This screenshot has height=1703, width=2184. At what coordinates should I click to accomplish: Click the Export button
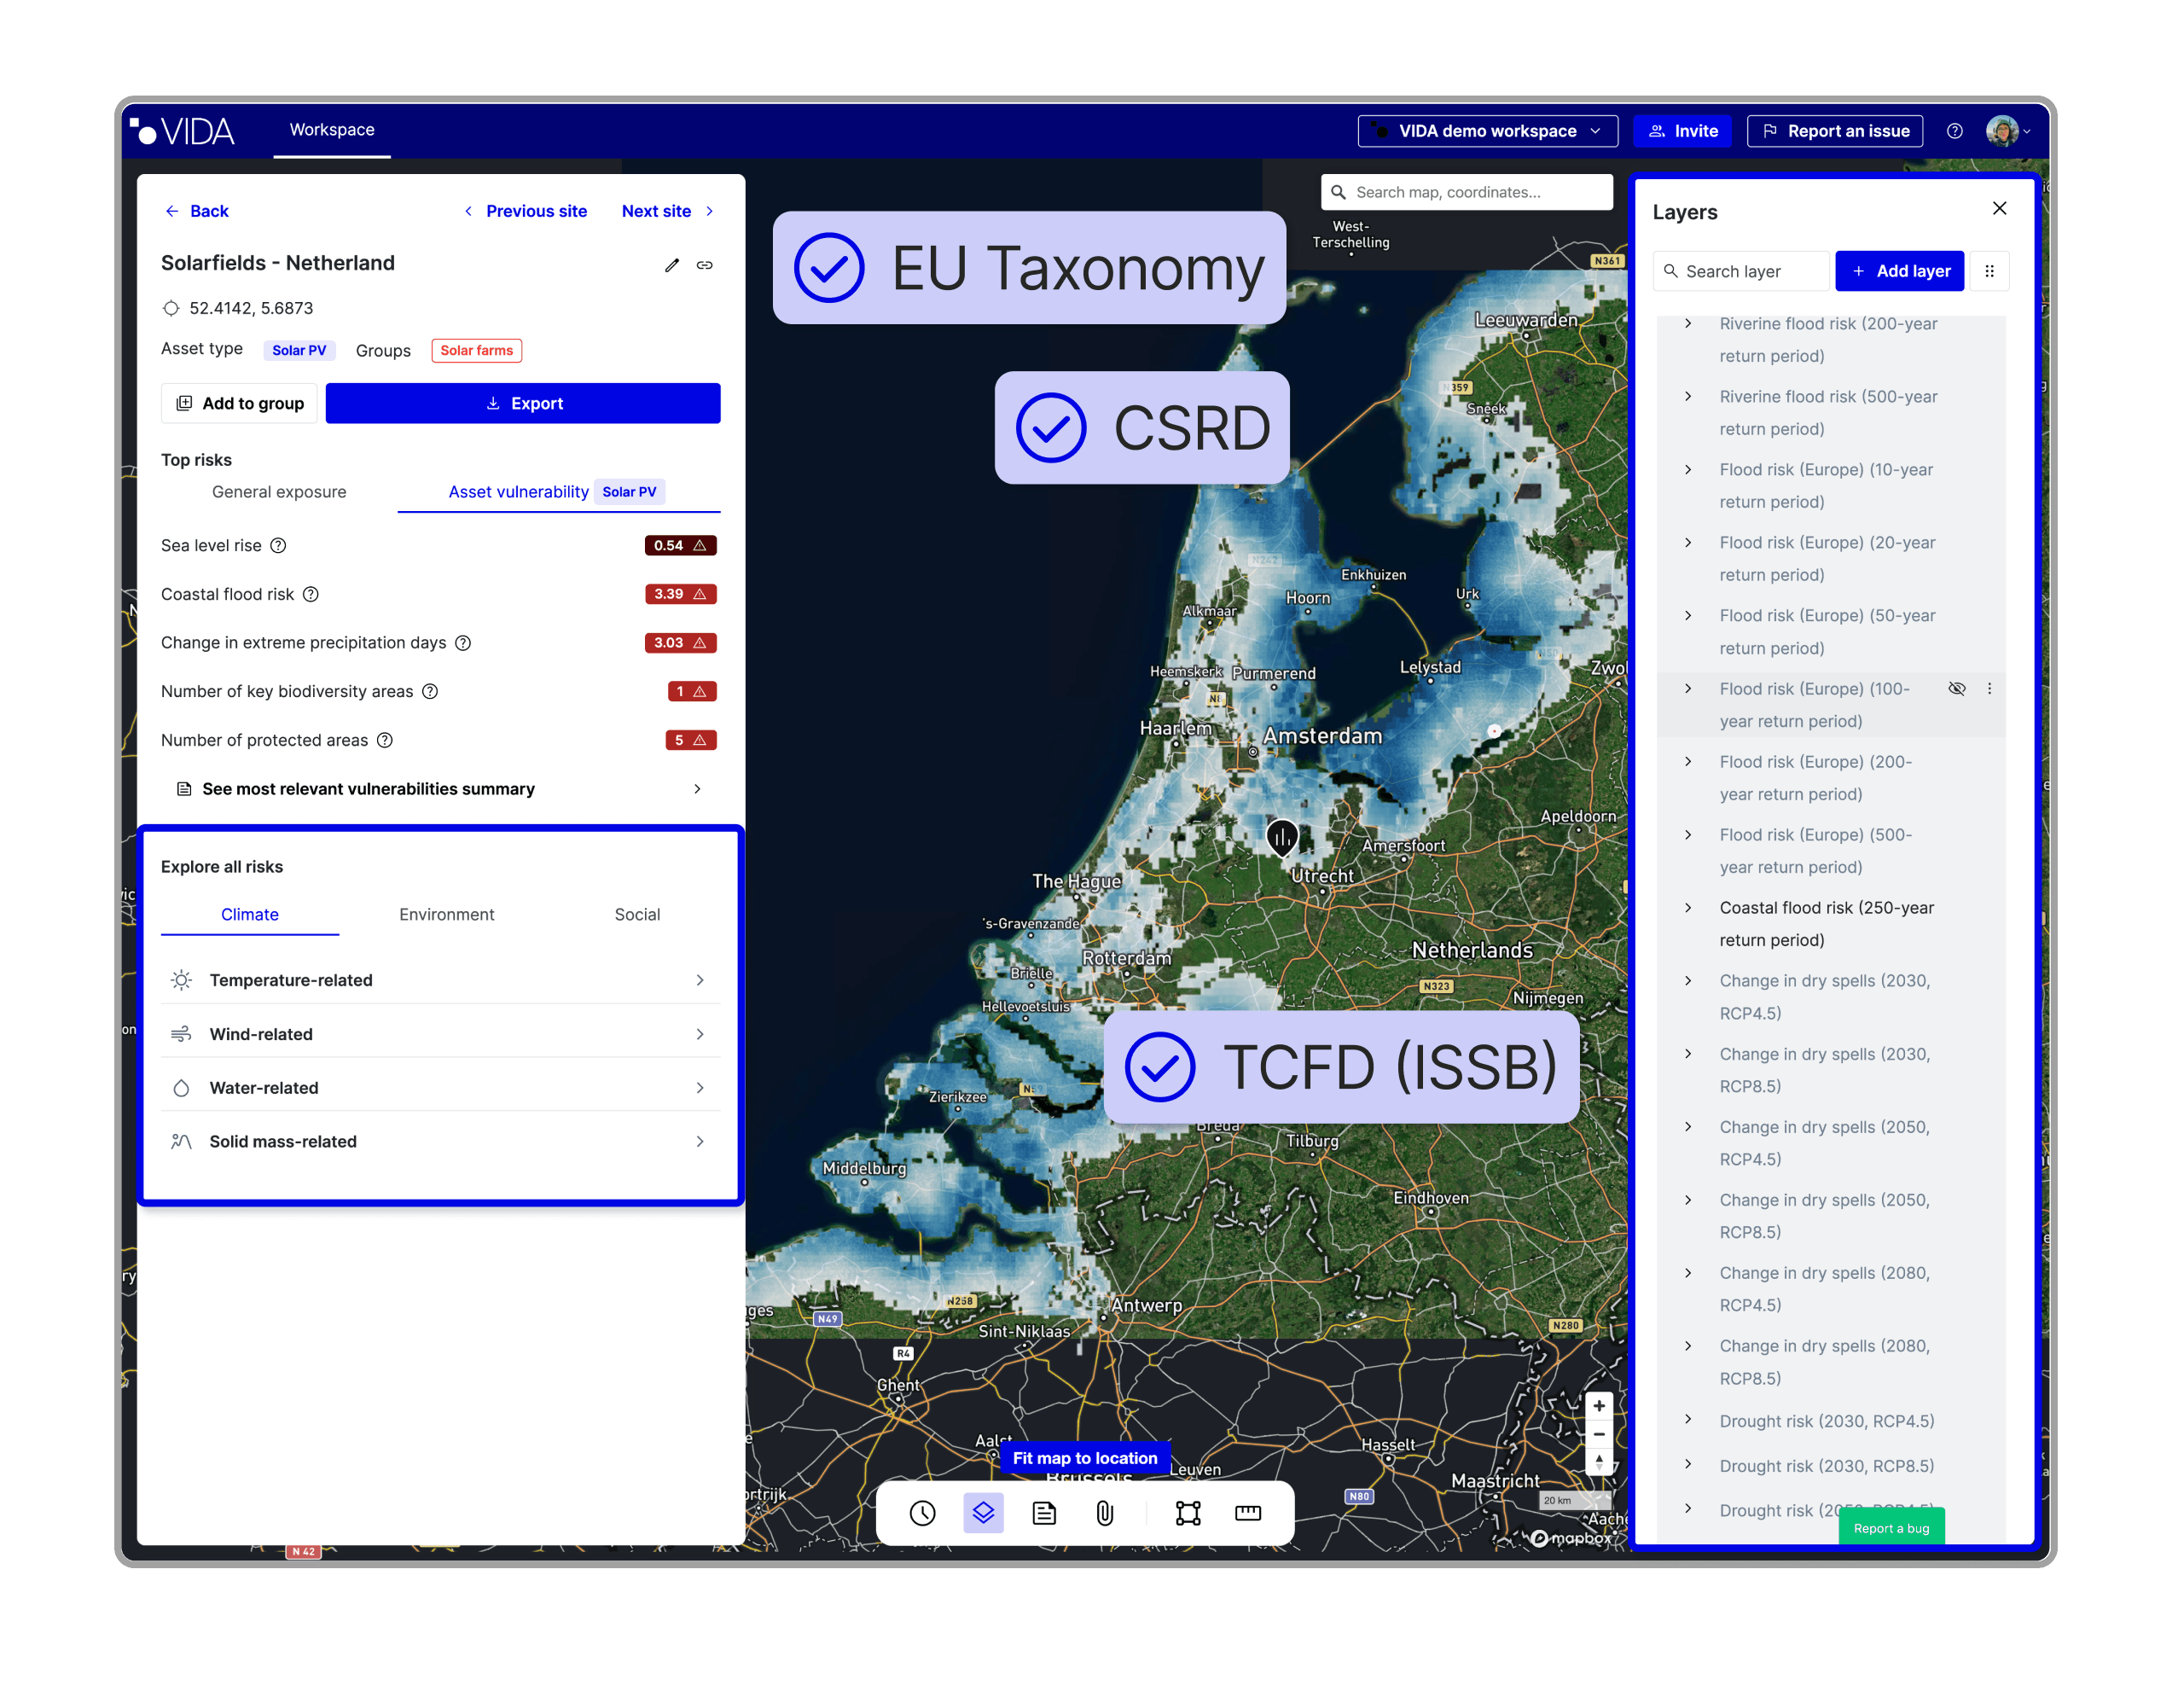pyautogui.click(x=522, y=403)
